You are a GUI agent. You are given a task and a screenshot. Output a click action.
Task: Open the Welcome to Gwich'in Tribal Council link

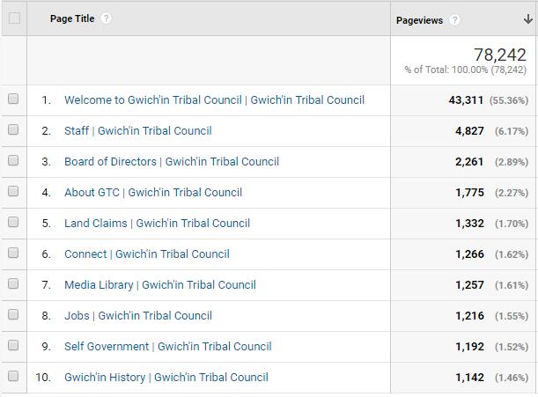point(214,100)
